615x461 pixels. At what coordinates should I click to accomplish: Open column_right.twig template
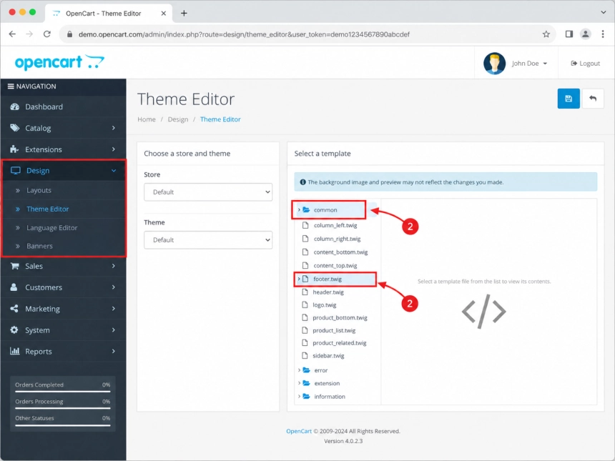tap(337, 239)
